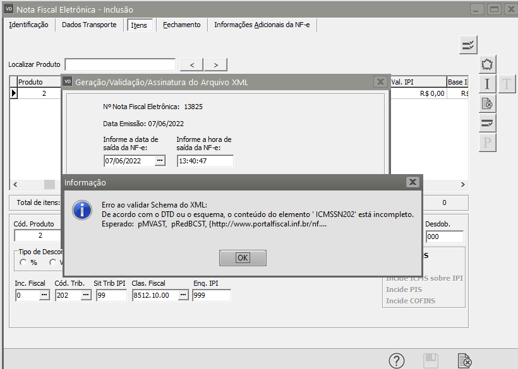This screenshot has width=518, height=369.
Task: Select the % discount type radio button
Action: tap(23, 262)
